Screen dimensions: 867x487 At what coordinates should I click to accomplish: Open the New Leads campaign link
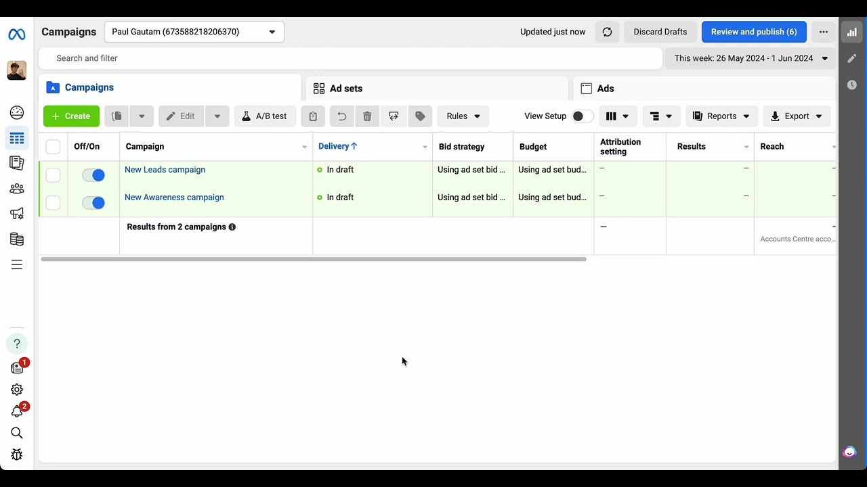coord(165,170)
